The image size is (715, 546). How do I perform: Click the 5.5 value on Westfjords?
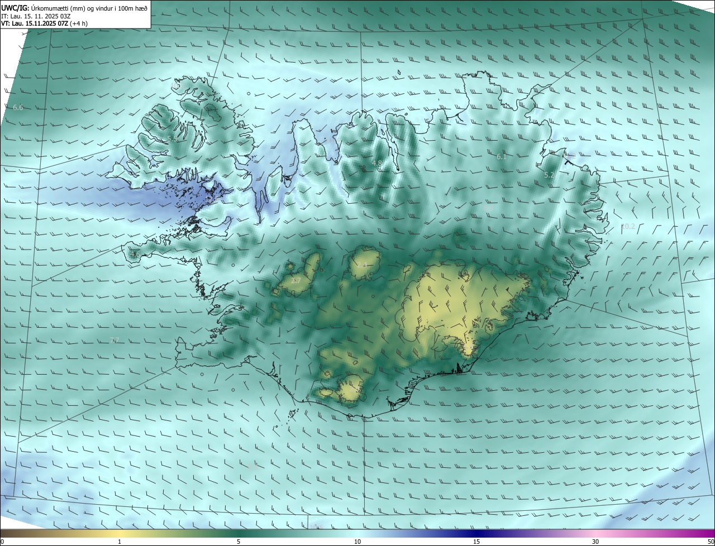[x=172, y=139]
